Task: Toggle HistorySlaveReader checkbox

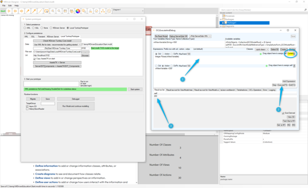Action: (27, 109)
